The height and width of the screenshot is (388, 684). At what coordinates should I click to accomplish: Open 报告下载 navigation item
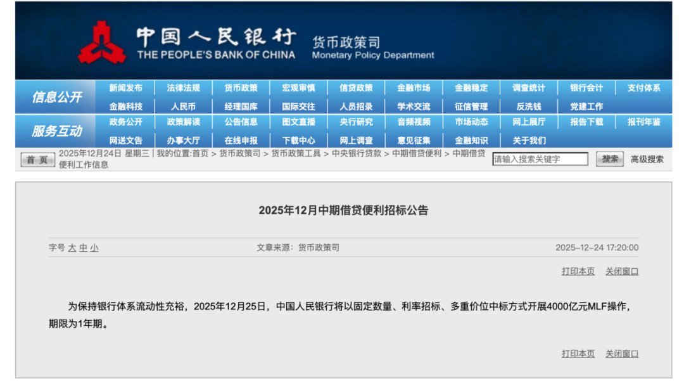[x=586, y=122]
